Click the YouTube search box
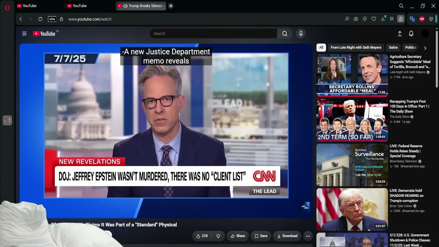 coord(213,34)
